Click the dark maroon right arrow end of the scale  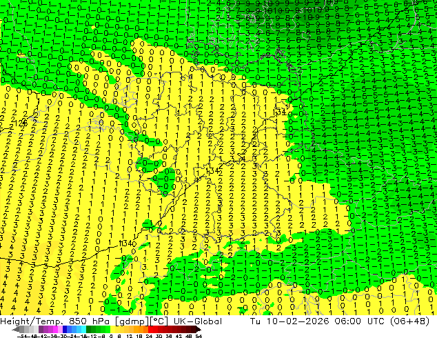tap(198, 329)
